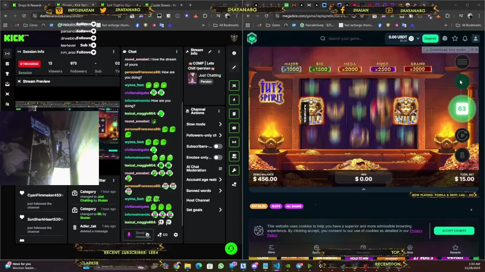Open the PancakeSwap bookmark
This screenshot has width=485, height=272.
(317, 25)
